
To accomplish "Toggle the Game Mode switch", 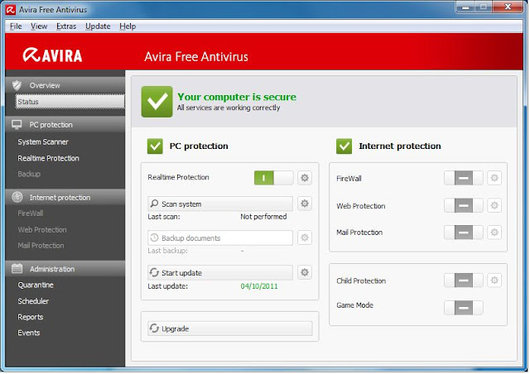I will [464, 308].
